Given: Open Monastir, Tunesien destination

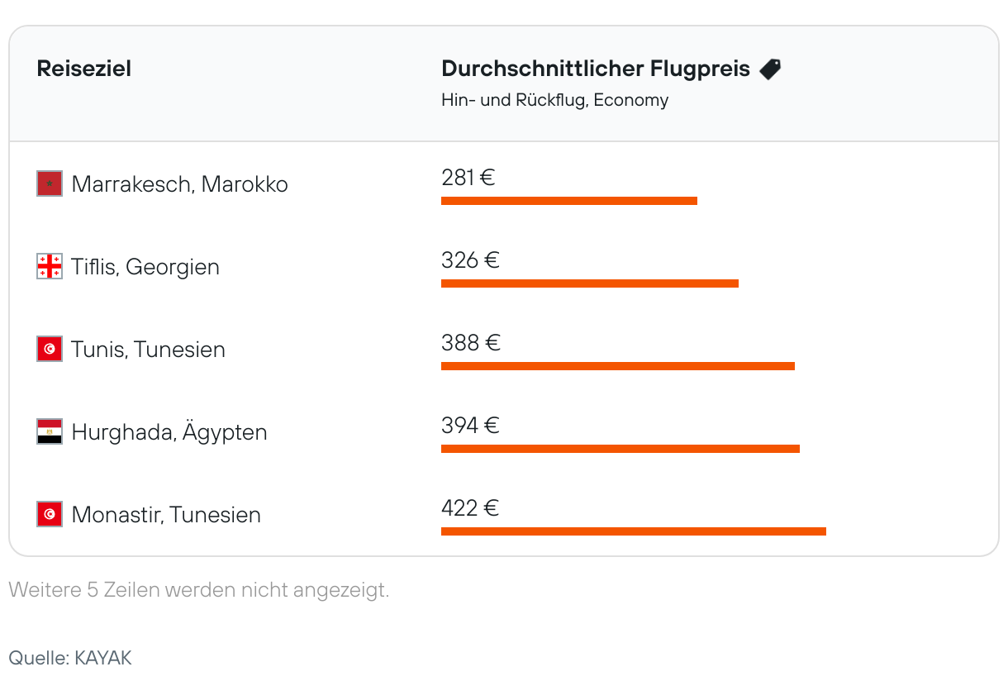Looking at the screenshot, I should [x=166, y=515].
